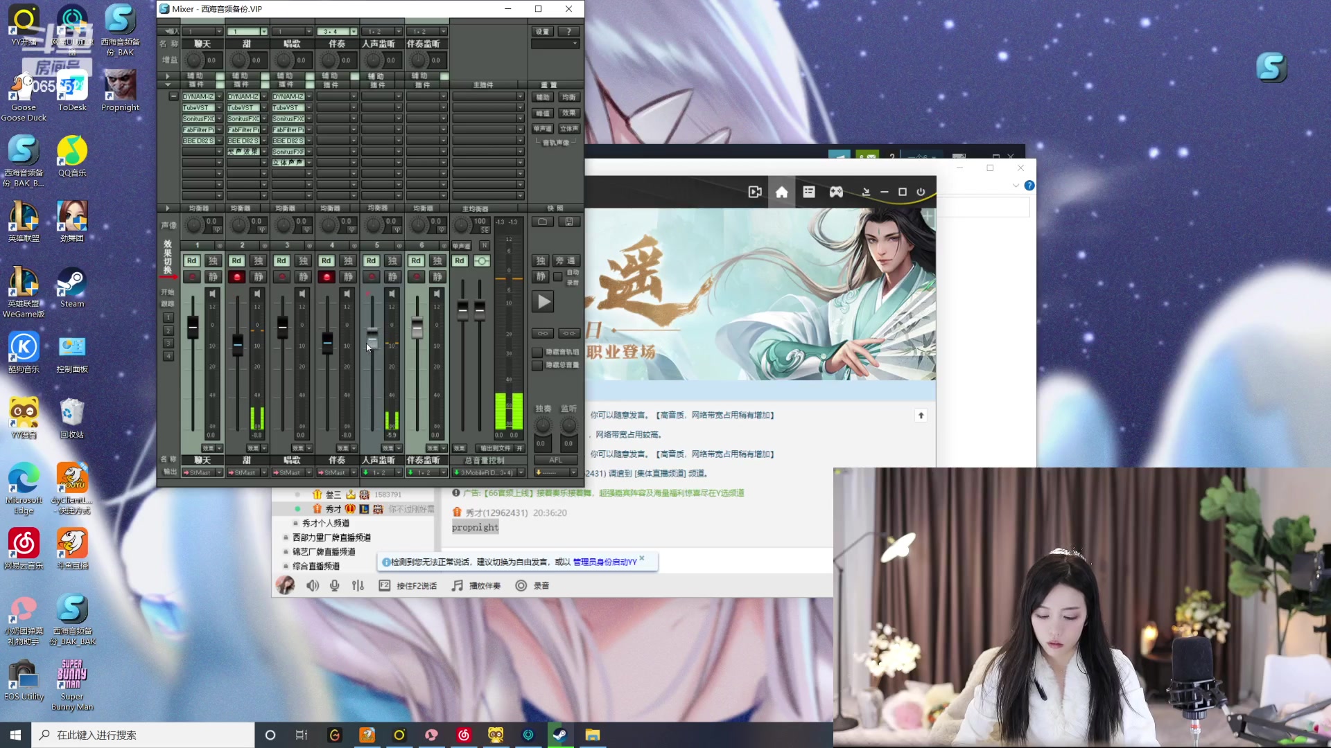Enable the 隐藏总音量 checkbox
This screenshot has width=1331, height=748.
pyautogui.click(x=537, y=365)
